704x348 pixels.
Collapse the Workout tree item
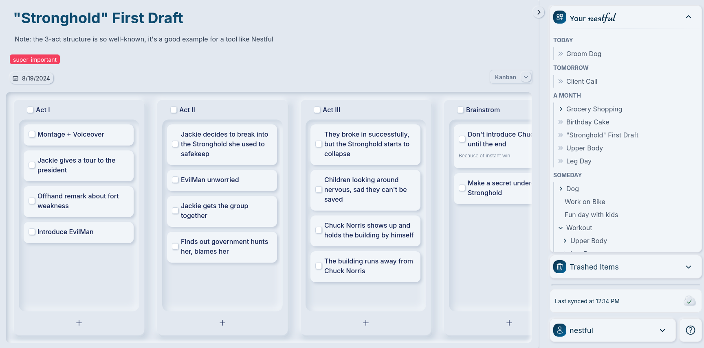pos(561,228)
